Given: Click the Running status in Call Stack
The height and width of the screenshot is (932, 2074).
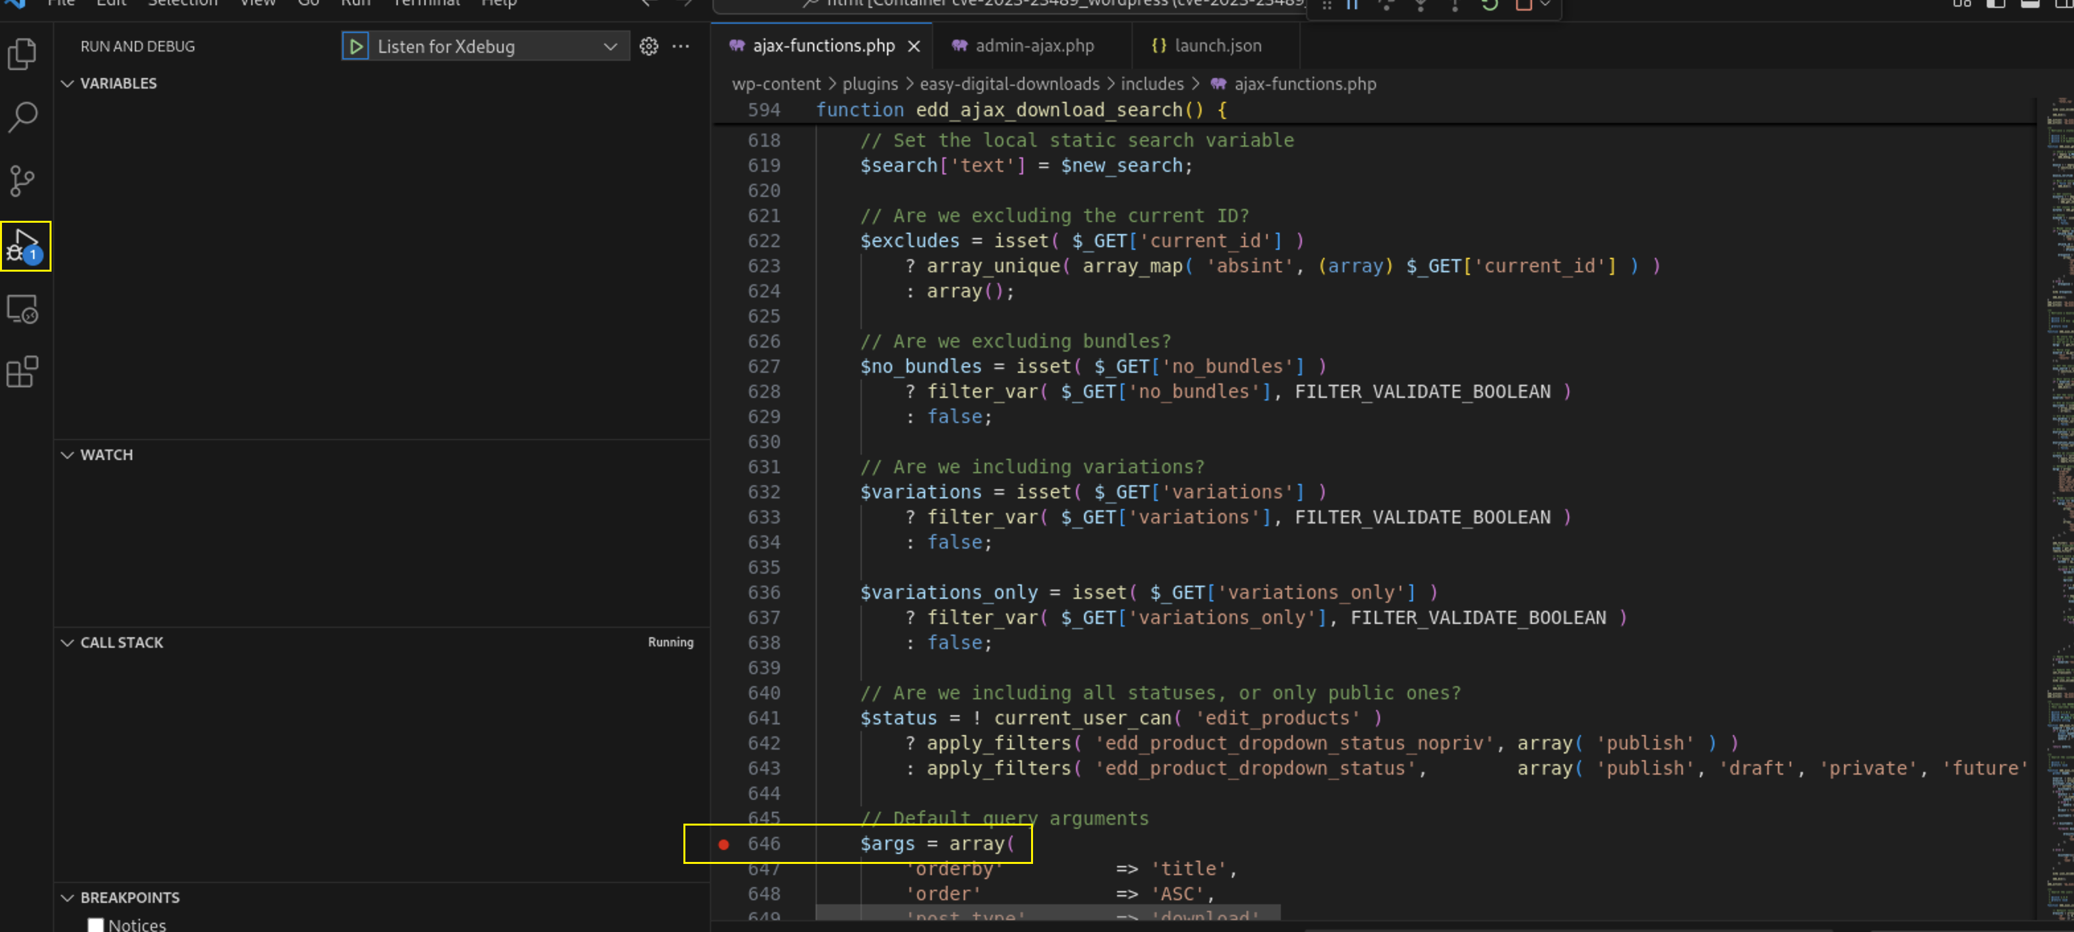Looking at the screenshot, I should 670,642.
